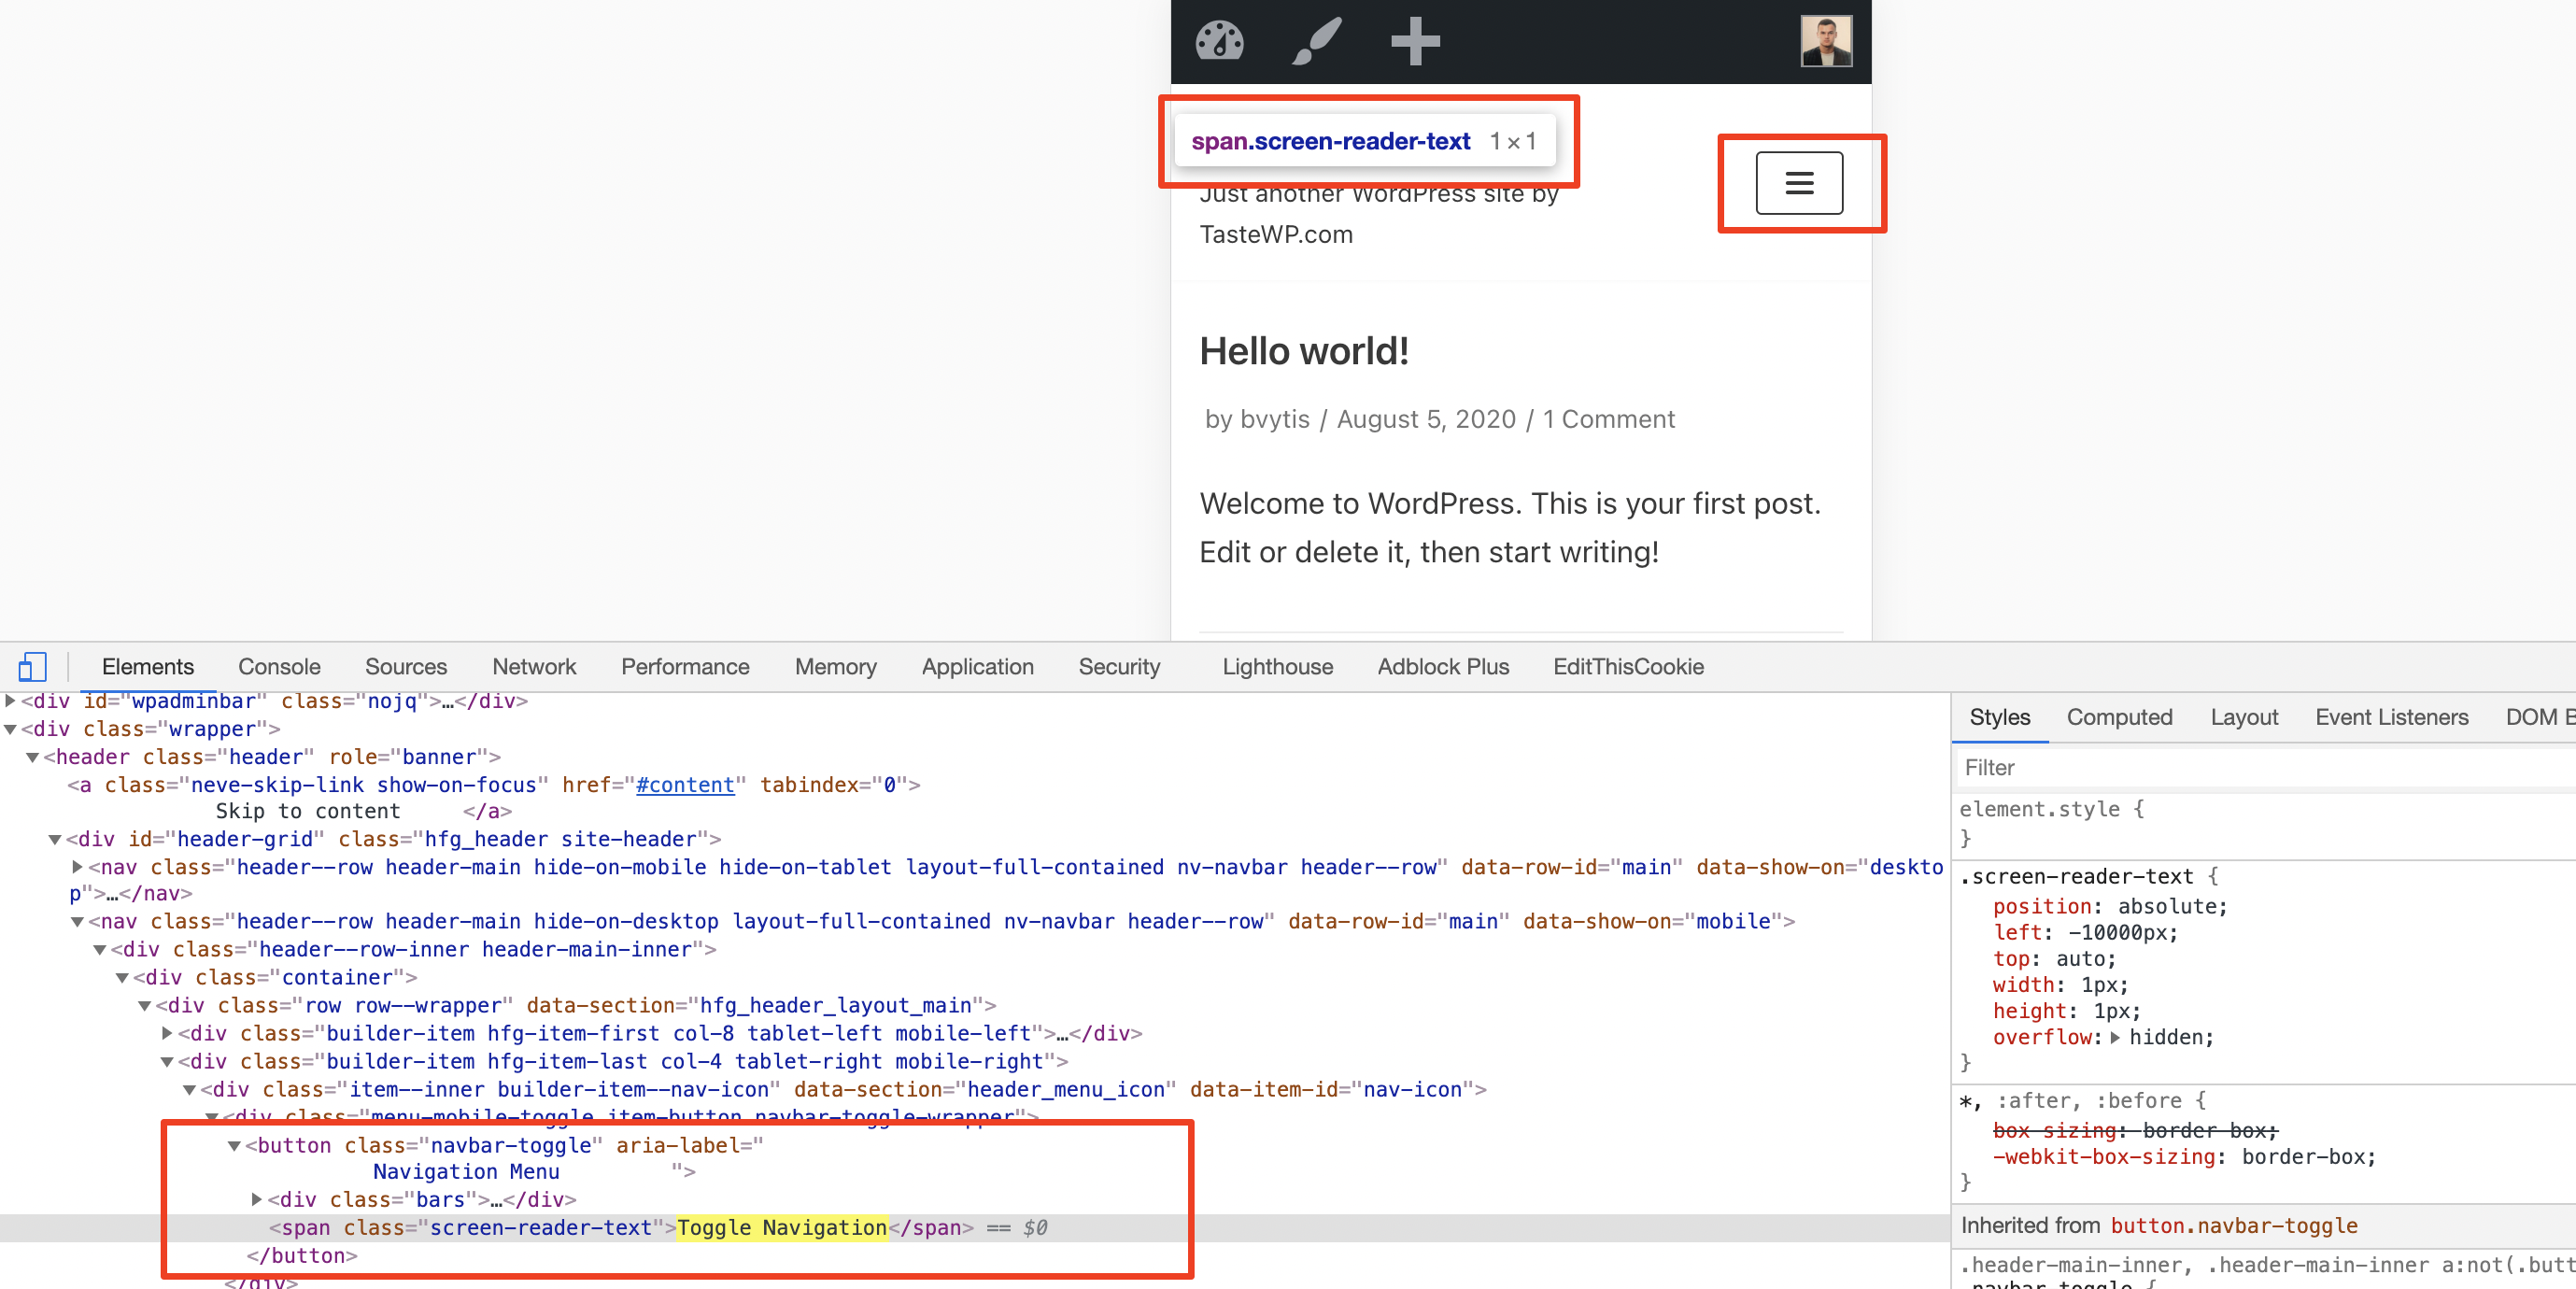Collapse the header banner element in DOM tree
The image size is (2576, 1289).
click(x=33, y=756)
